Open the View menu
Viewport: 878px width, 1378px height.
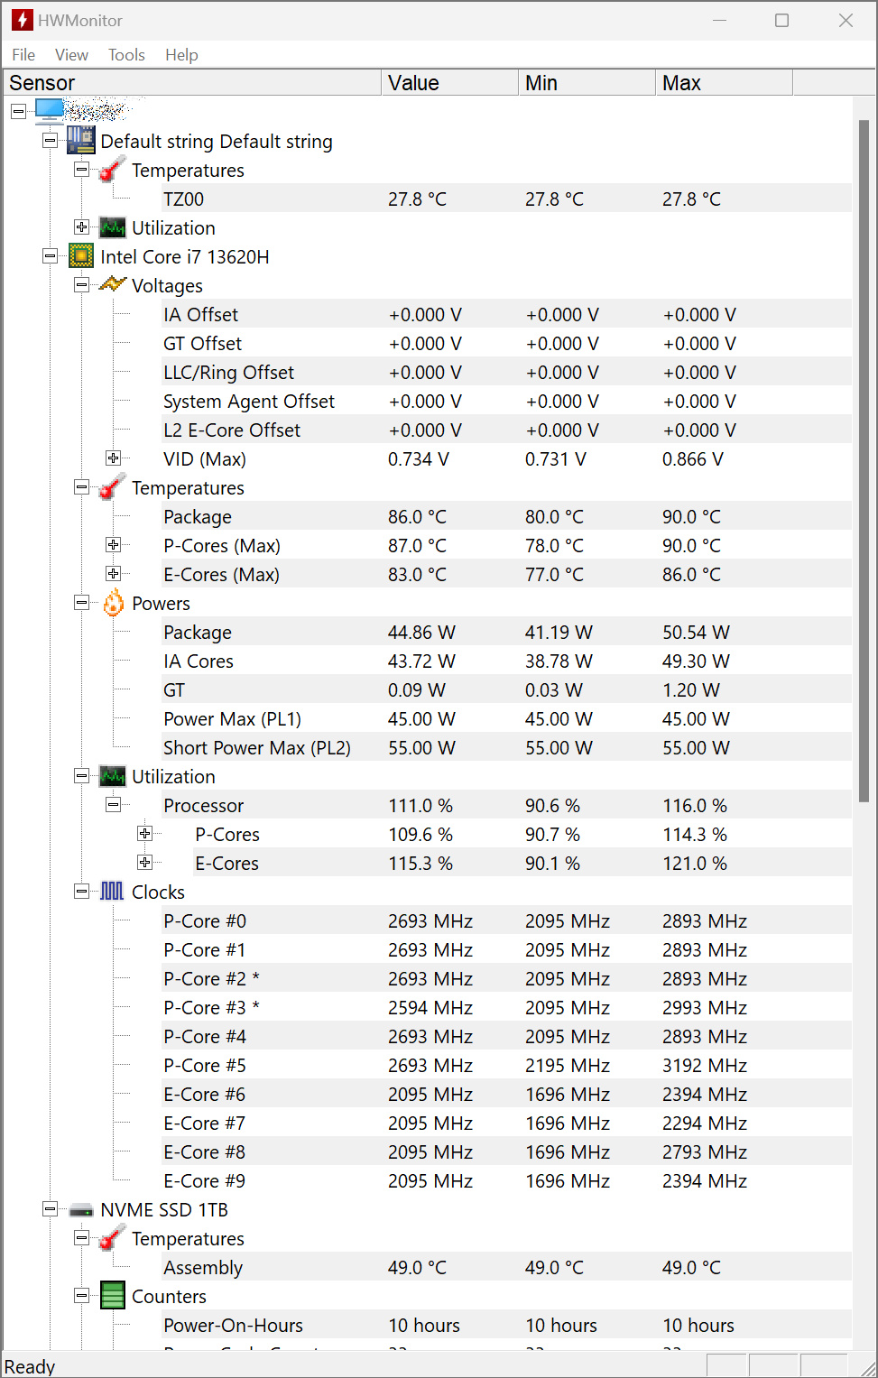click(71, 55)
